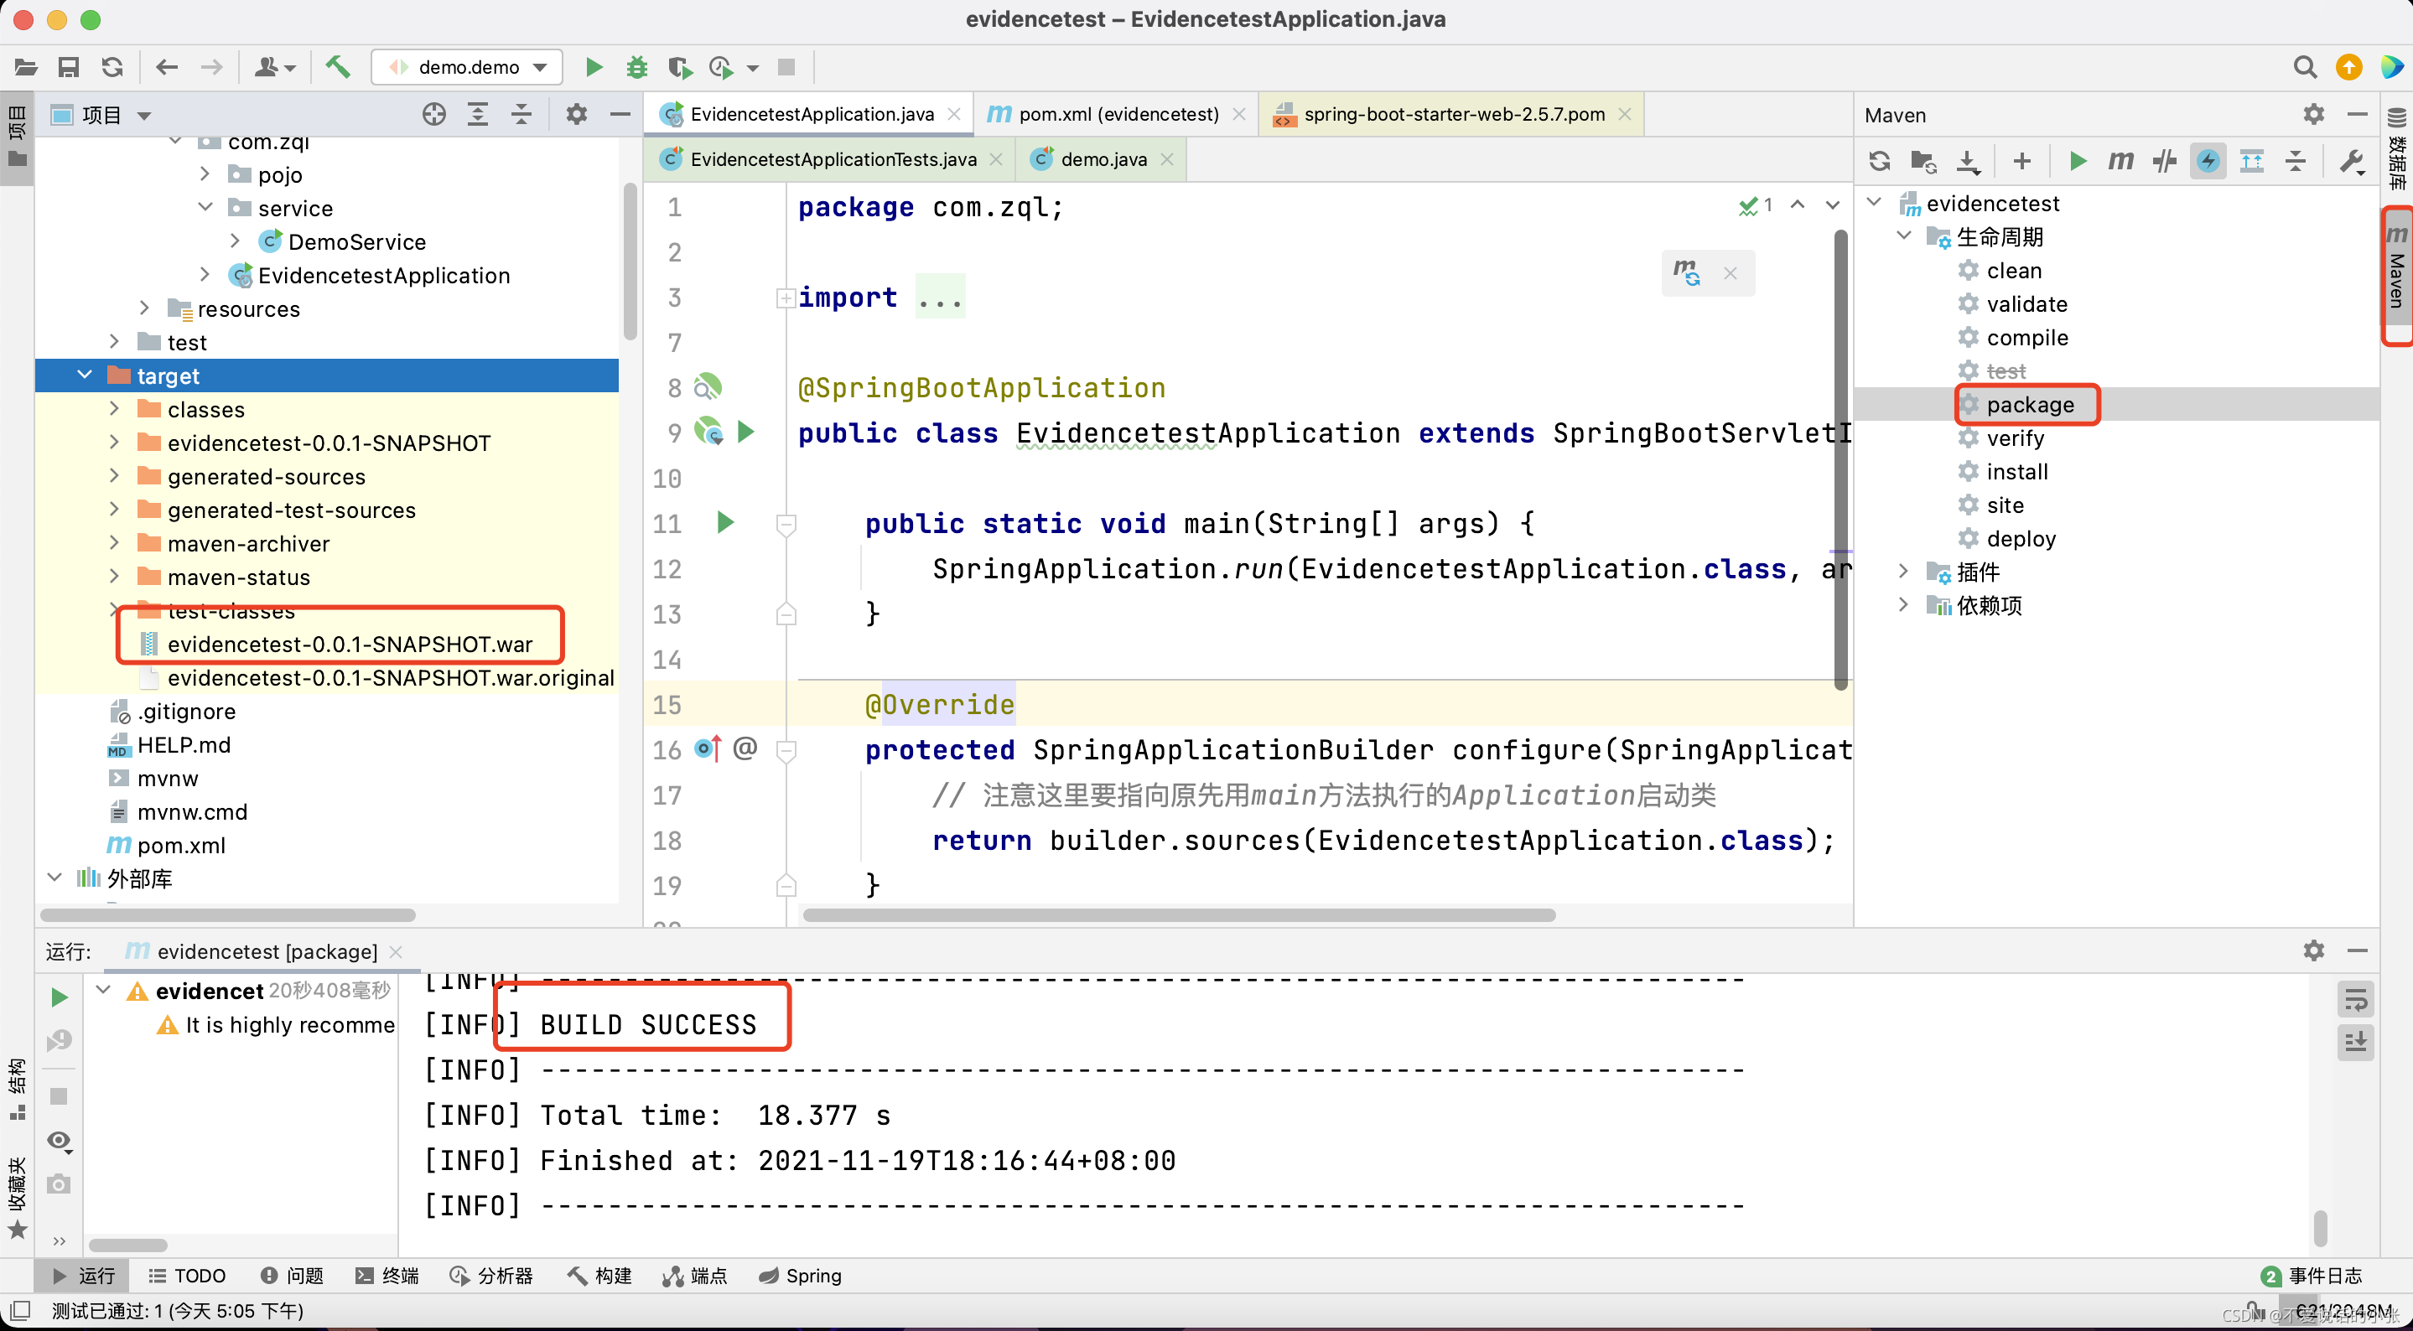Expand the 插件 node in Maven panel
The width and height of the screenshot is (2413, 1331).
click(x=1902, y=572)
